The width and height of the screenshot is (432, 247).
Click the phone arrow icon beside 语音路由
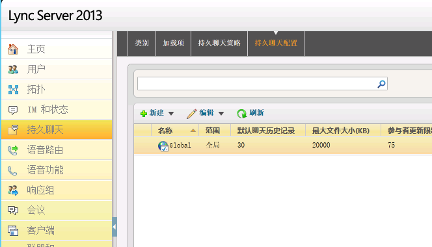point(12,150)
